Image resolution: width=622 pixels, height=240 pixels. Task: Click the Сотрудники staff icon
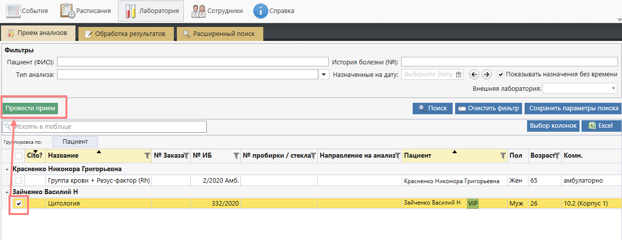click(x=199, y=10)
